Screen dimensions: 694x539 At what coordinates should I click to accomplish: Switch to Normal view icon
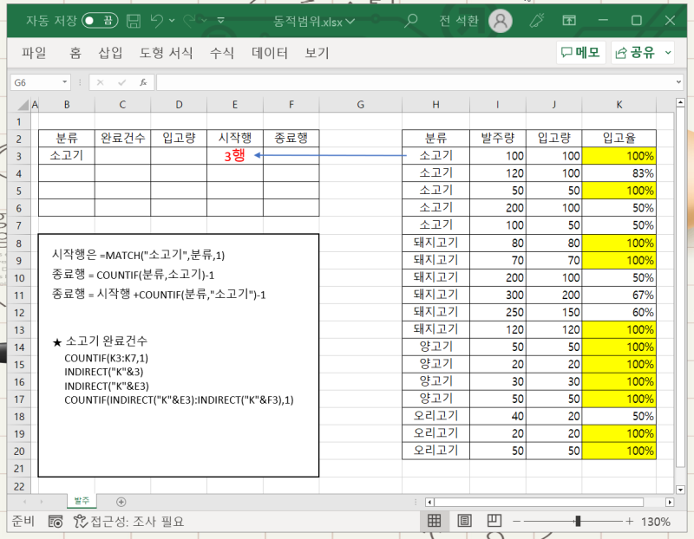[x=434, y=521]
